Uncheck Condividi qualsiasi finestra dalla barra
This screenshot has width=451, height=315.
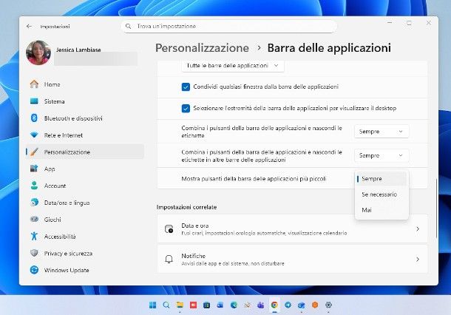[186, 87]
